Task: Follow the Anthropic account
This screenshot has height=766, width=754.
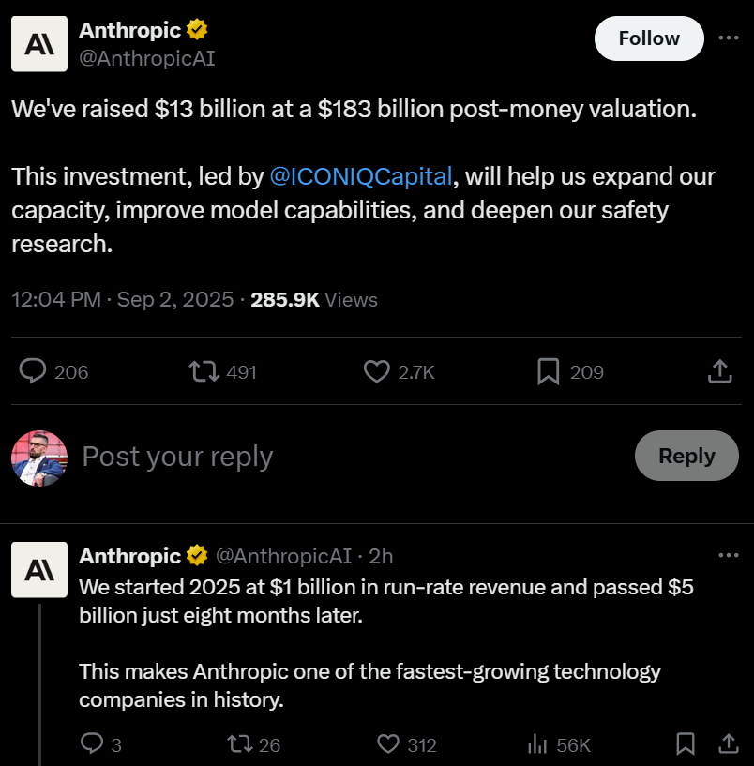Action: click(649, 38)
